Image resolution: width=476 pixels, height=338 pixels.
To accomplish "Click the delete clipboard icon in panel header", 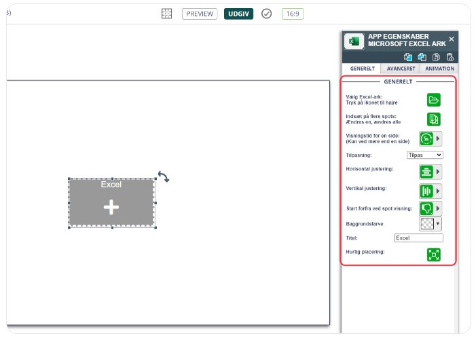I will point(450,57).
